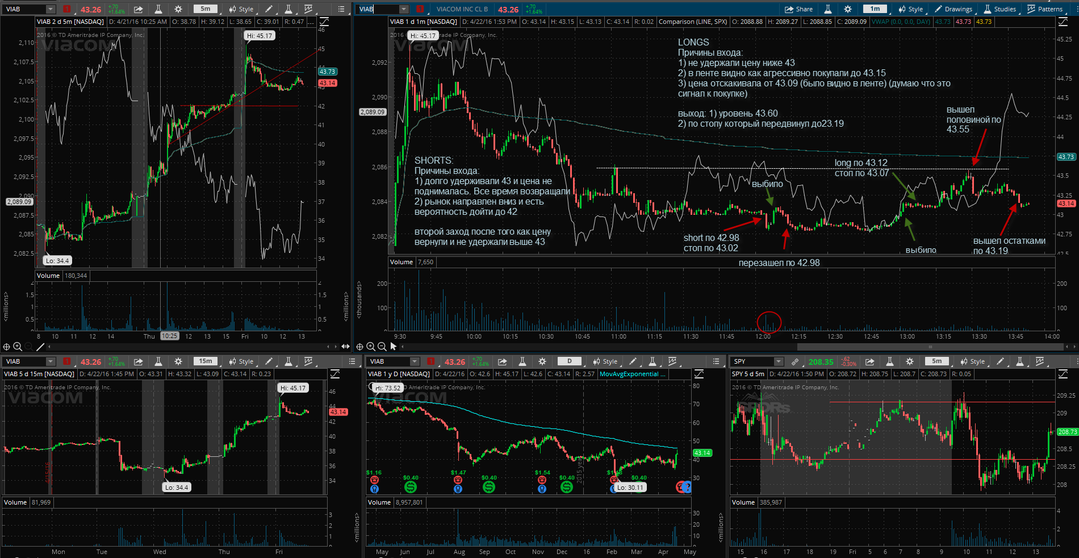The height and width of the screenshot is (558, 1079).
Task: Toggle the red symbol link box in main 1m chart
Action: tap(420, 9)
